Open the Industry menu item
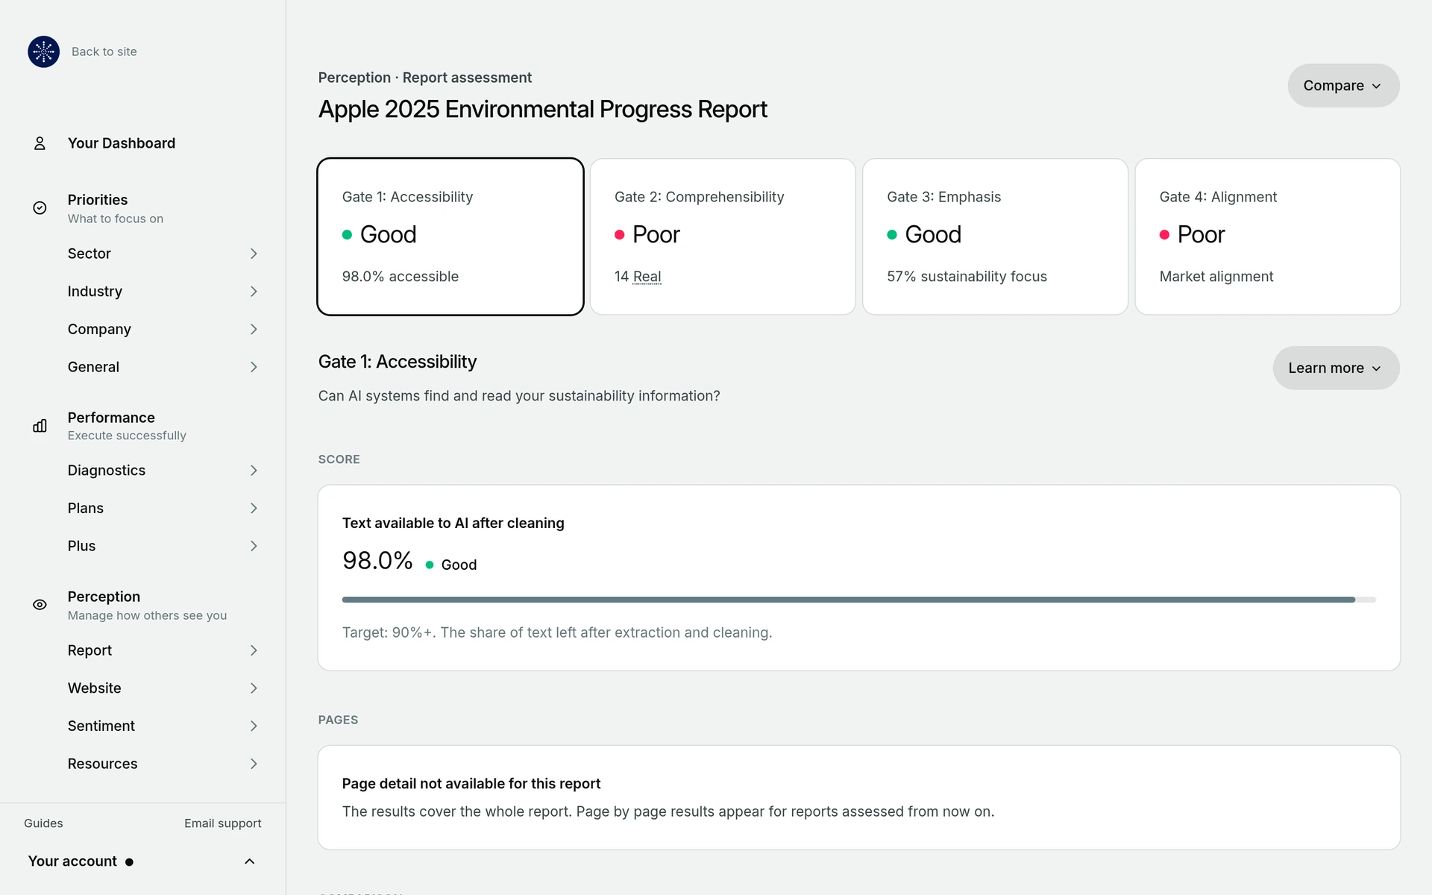 [95, 292]
